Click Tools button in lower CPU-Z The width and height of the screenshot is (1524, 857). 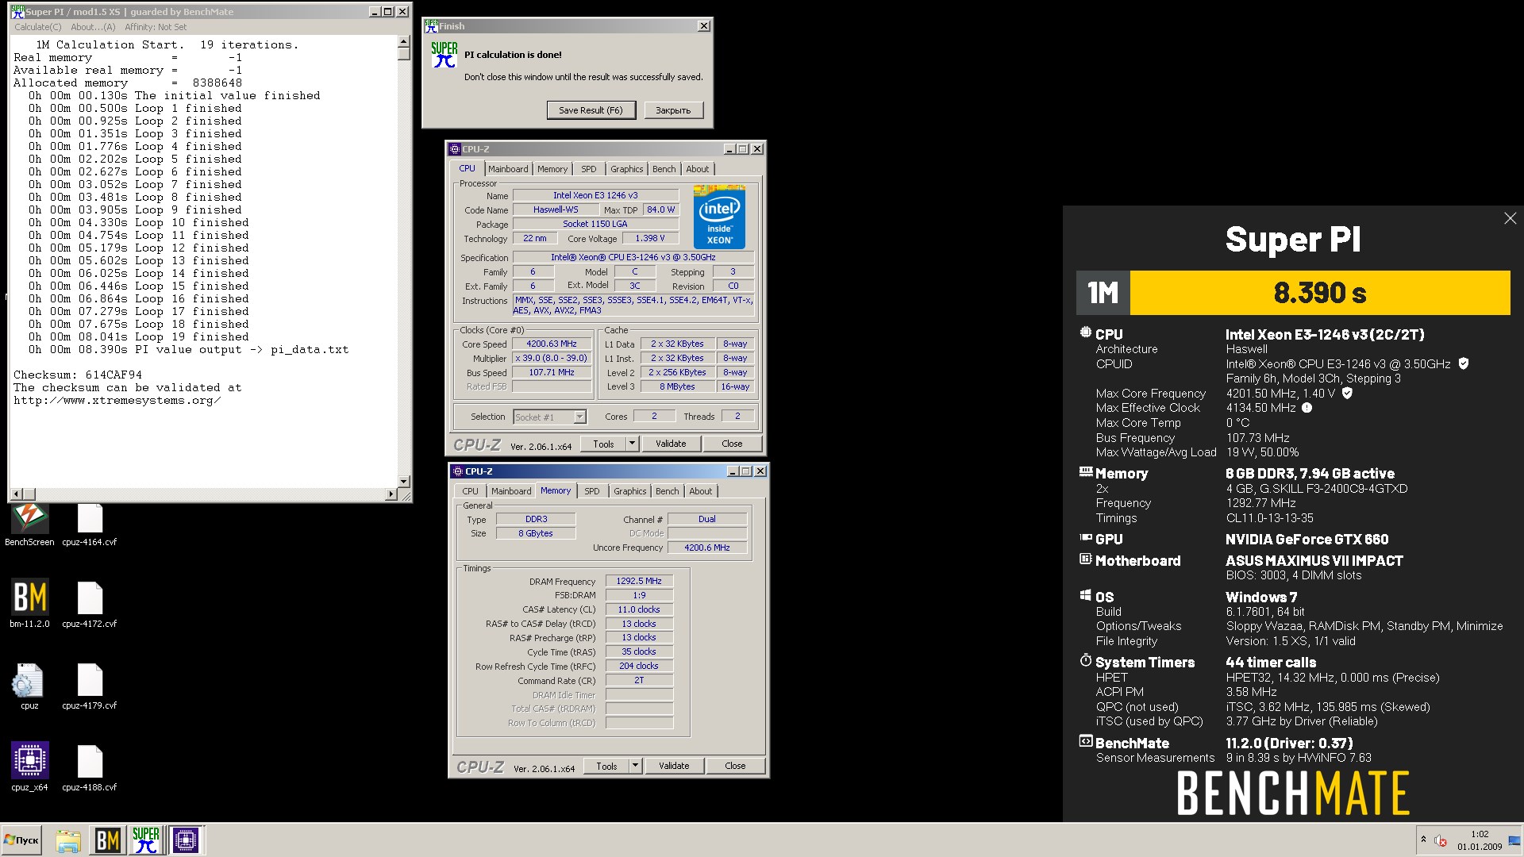[606, 767]
